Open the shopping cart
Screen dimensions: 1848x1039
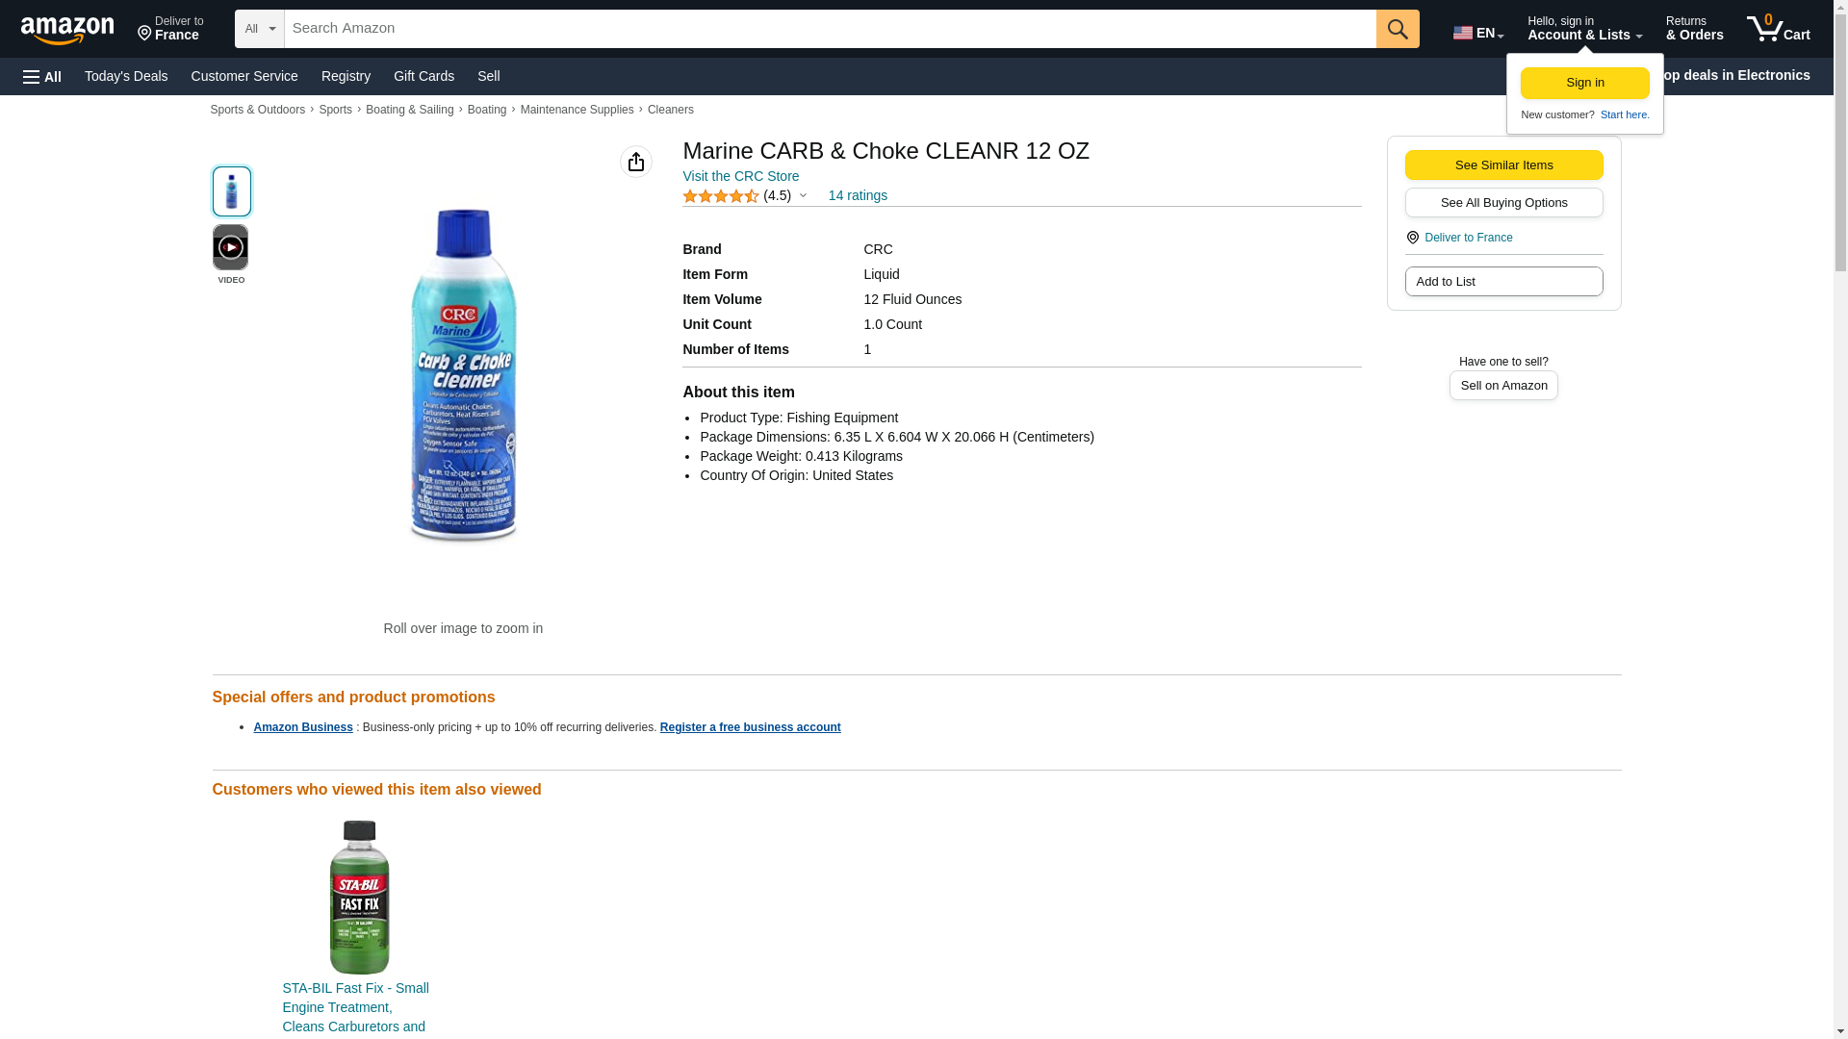[x=1778, y=29]
